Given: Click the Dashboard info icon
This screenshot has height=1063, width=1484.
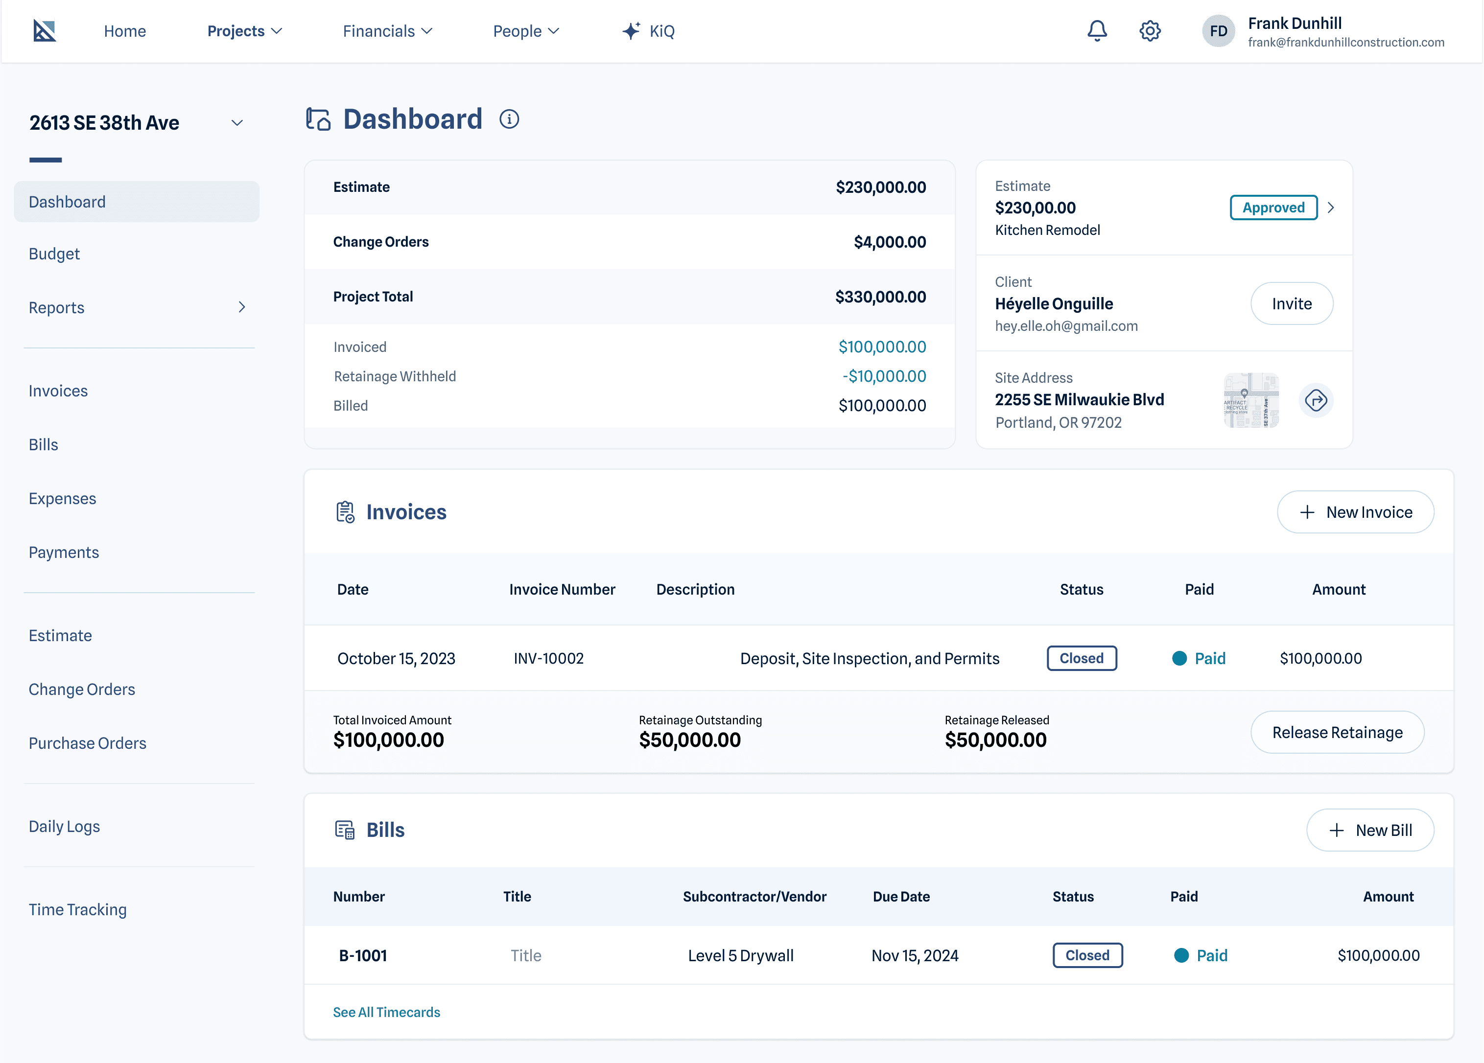Looking at the screenshot, I should [x=509, y=119].
